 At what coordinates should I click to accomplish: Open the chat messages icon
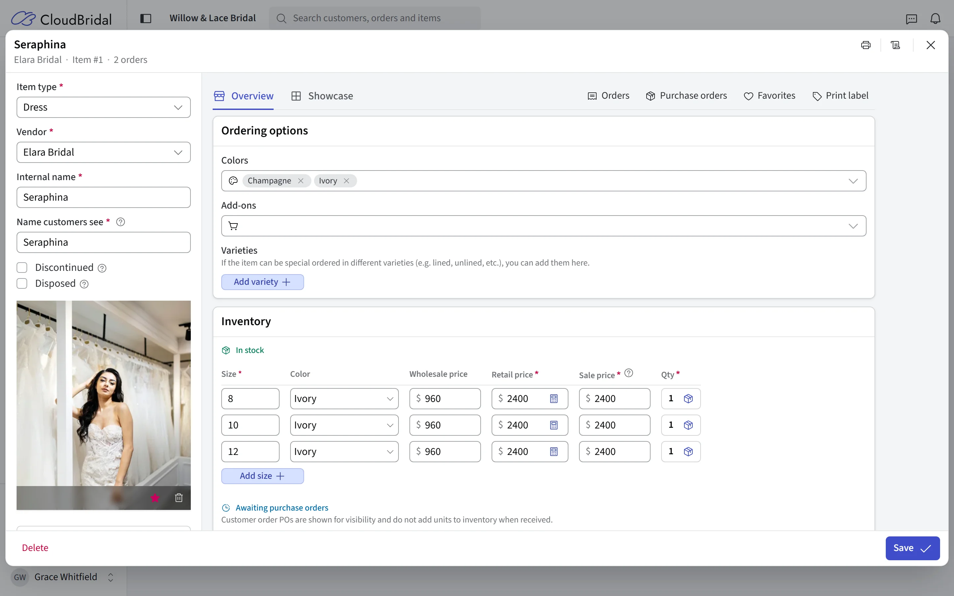[911, 19]
